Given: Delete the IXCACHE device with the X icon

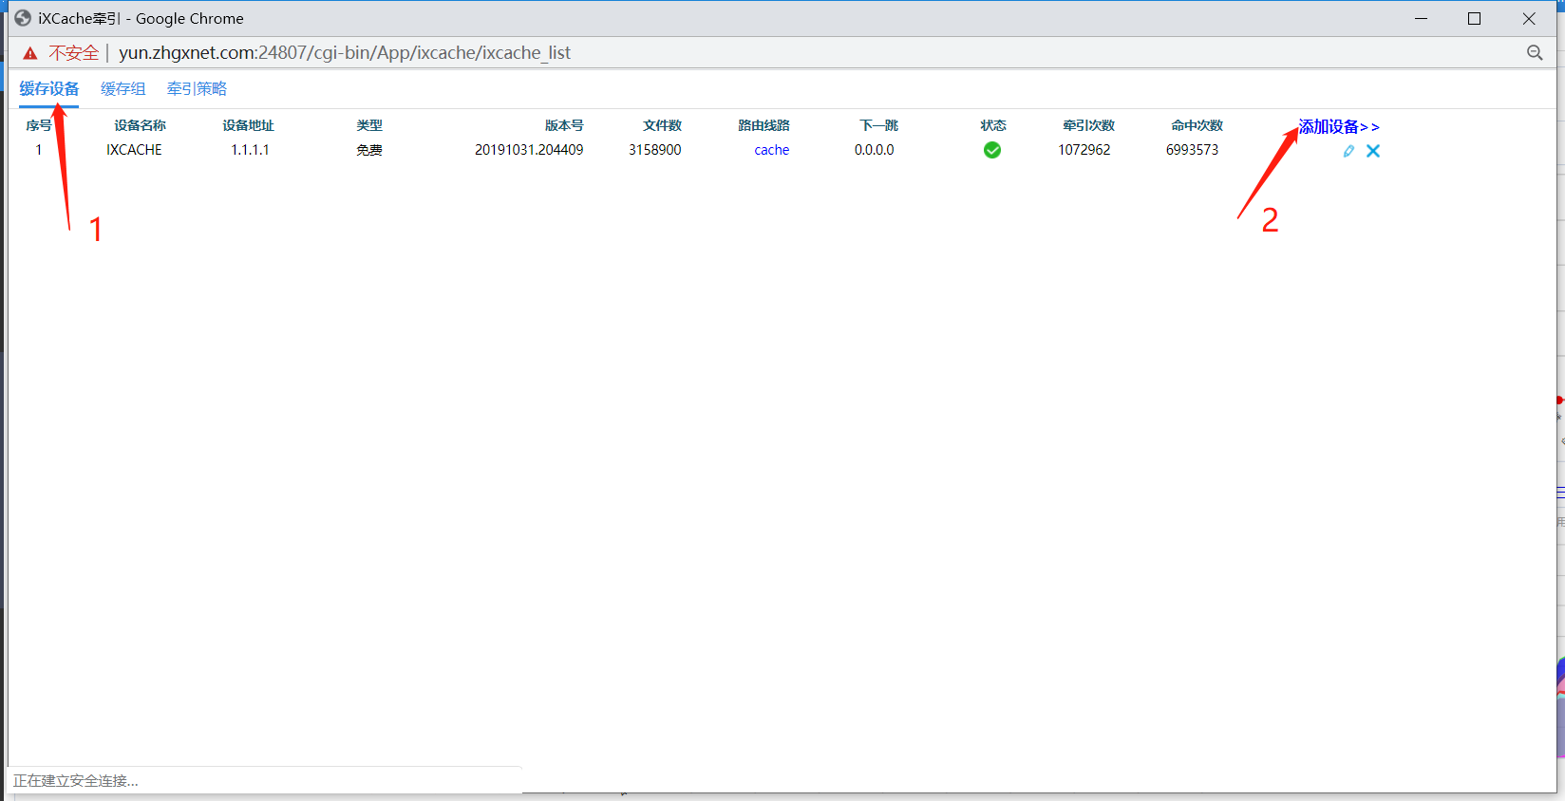Looking at the screenshot, I should click(1373, 151).
